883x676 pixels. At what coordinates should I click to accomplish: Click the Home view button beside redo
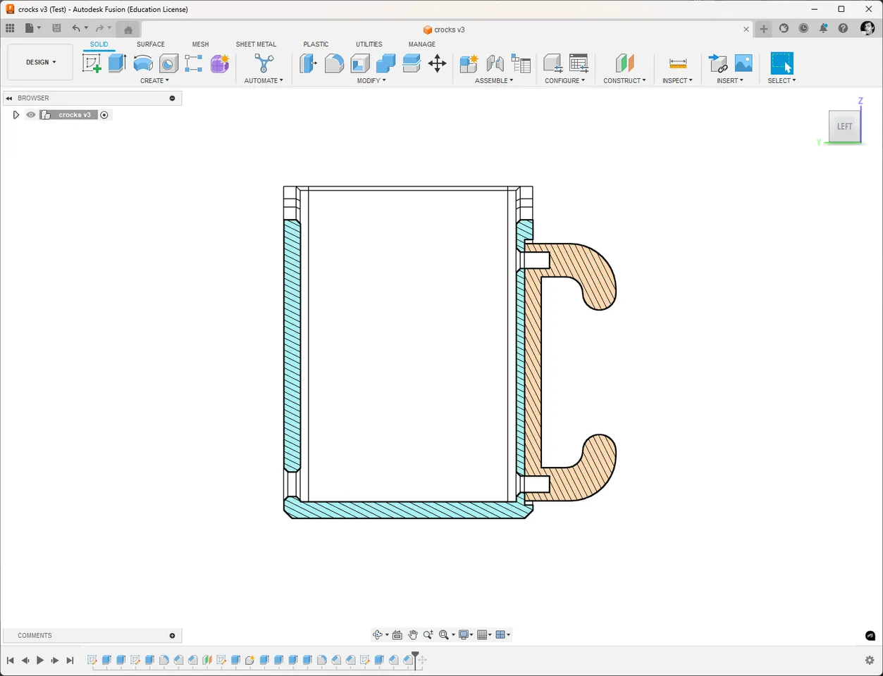point(128,29)
